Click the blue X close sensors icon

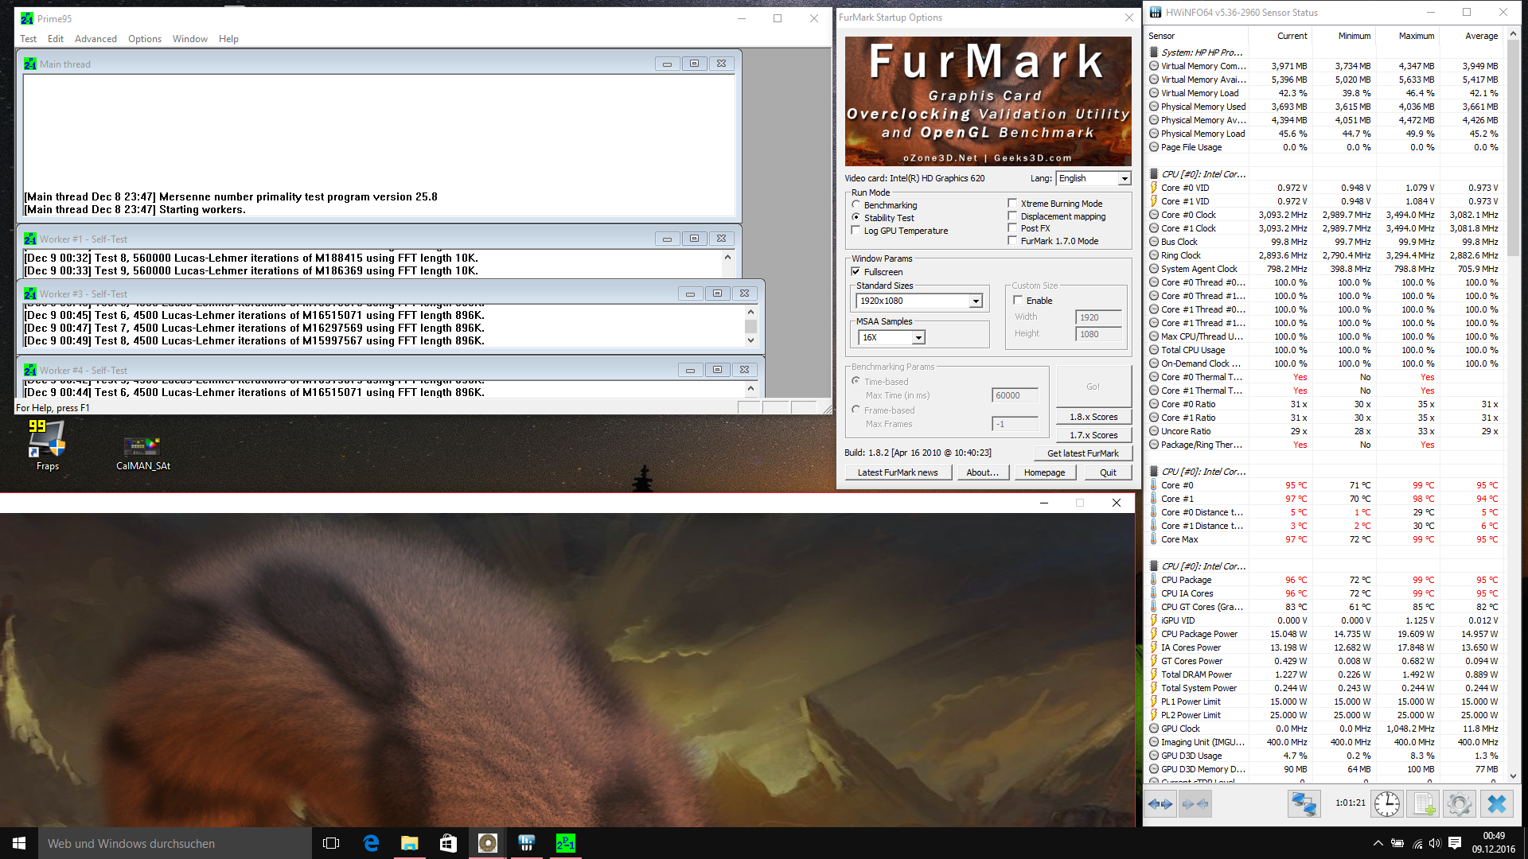[1496, 804]
